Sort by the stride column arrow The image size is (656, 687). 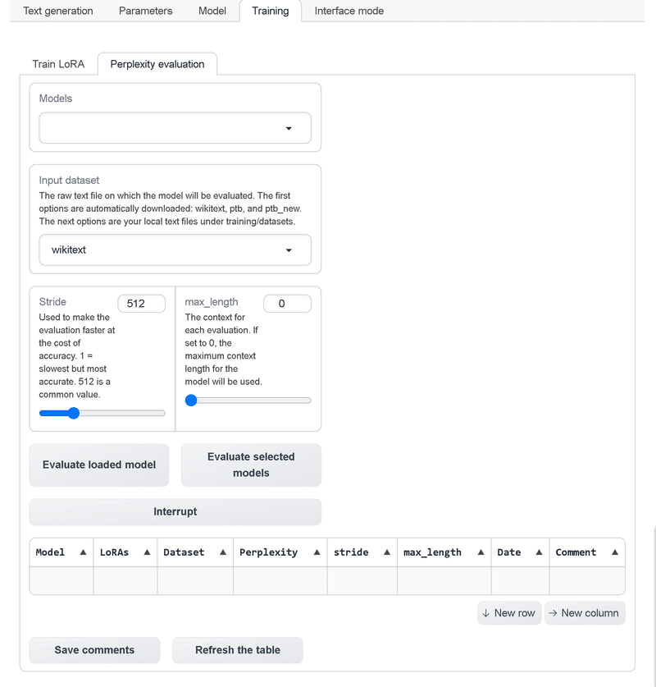click(386, 552)
